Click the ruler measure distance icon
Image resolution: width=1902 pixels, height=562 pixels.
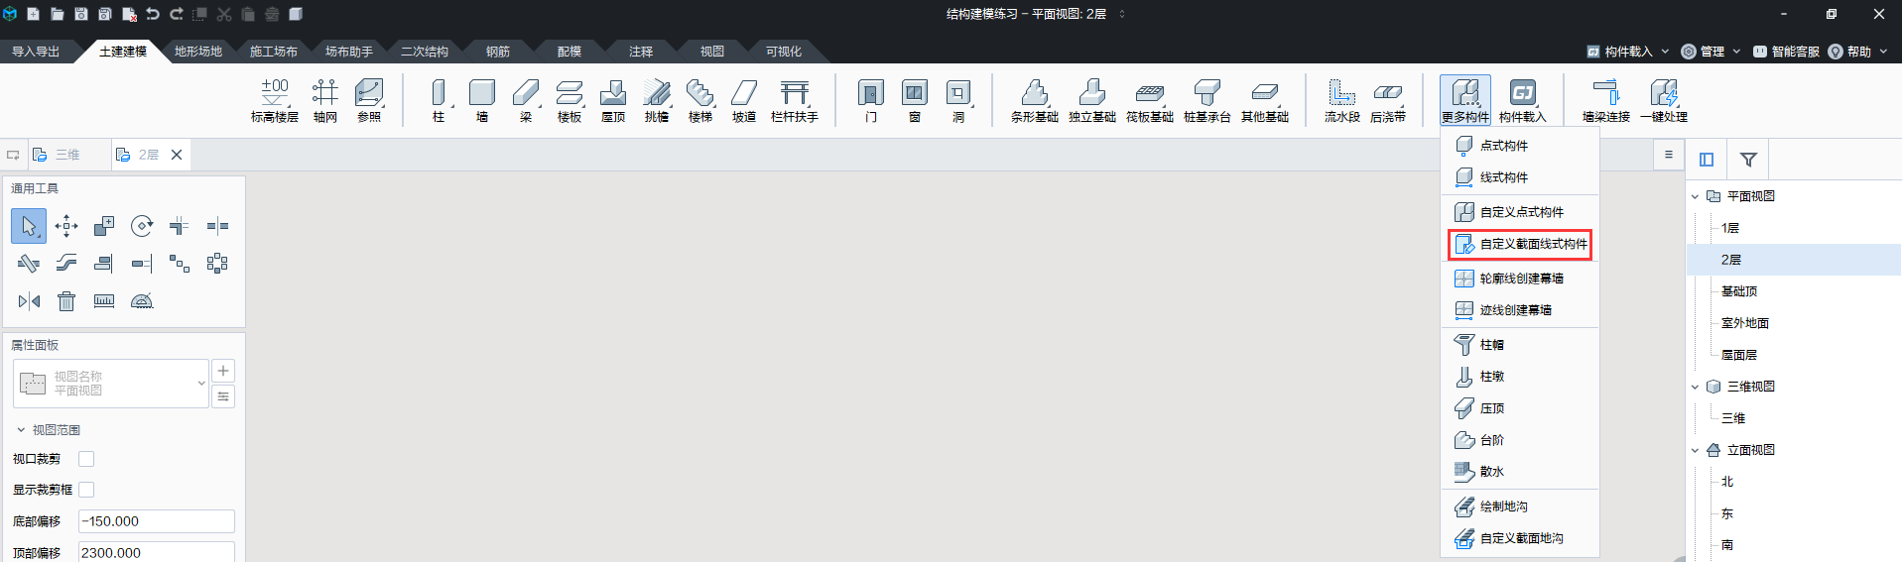[104, 301]
